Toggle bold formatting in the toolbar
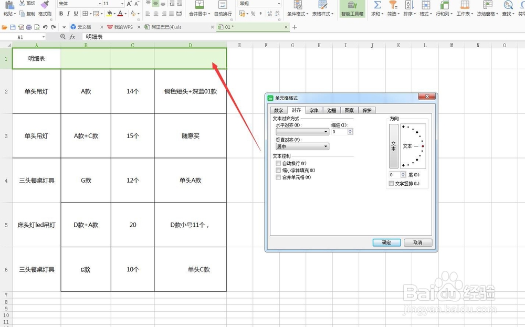This screenshot has height=327, width=525. 61,12
